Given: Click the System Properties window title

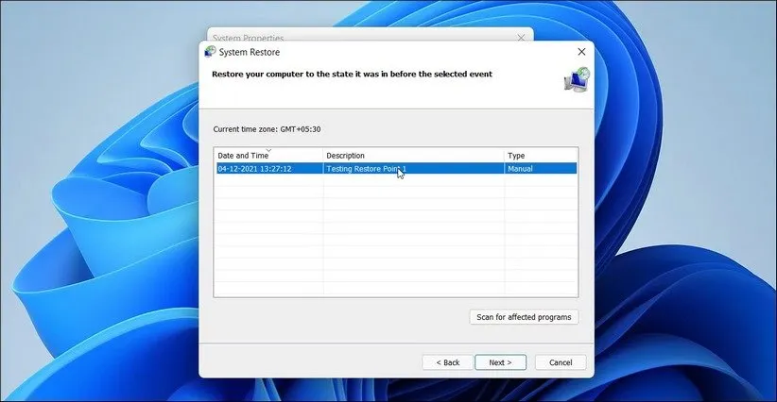Looking at the screenshot, I should pos(248,38).
